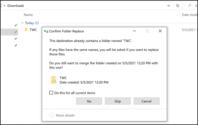Screen dimensions: 198x125
Task: Open breadcrumb chevron before Downloads
Action: 4,6
